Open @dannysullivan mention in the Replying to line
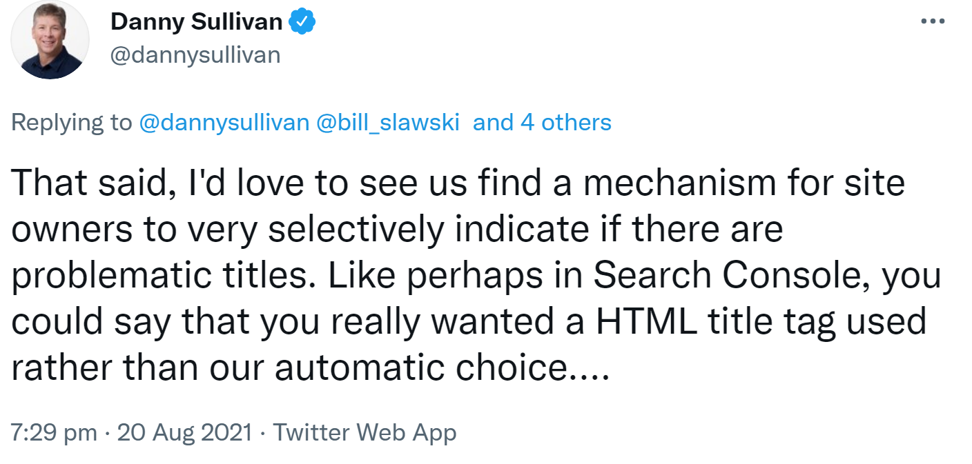 pos(224,123)
